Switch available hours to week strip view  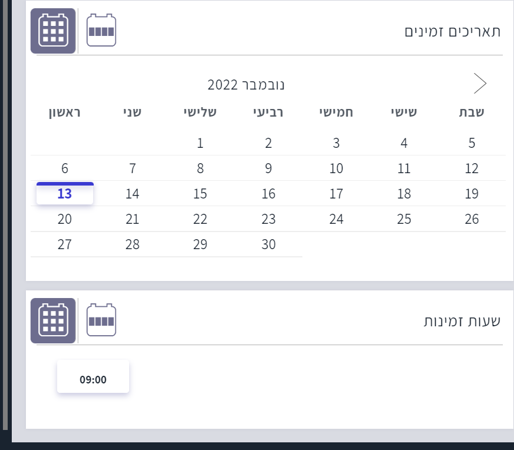(x=101, y=320)
